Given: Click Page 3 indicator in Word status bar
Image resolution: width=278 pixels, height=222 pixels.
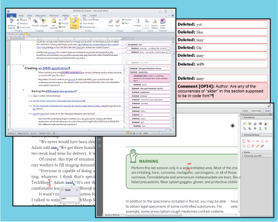Looking at the screenshot, I should (x=23, y=133).
